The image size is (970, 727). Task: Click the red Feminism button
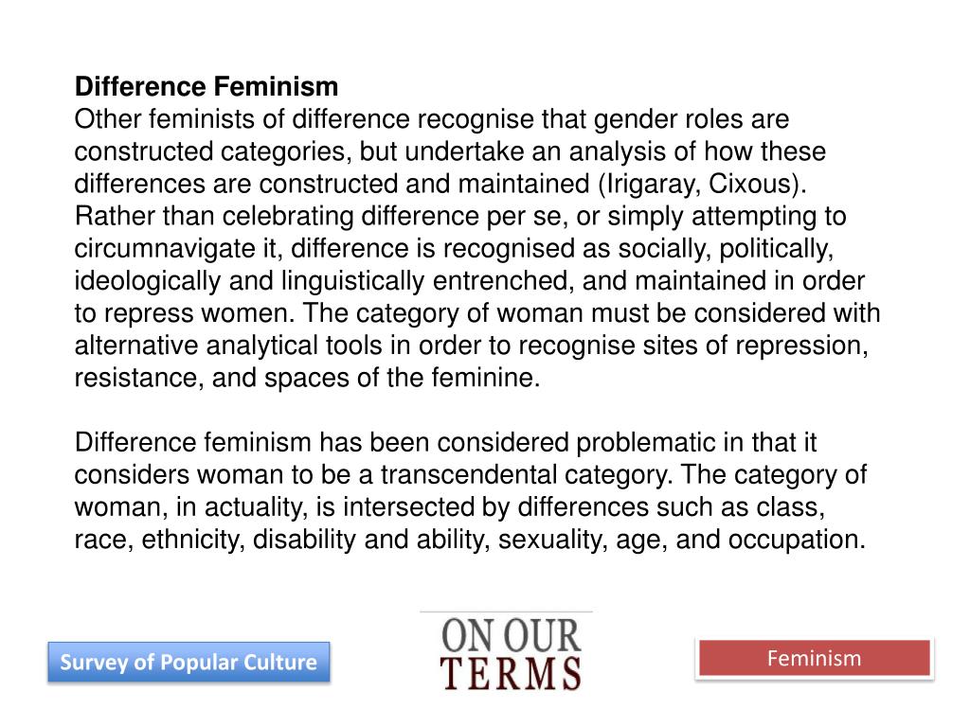[x=814, y=658]
